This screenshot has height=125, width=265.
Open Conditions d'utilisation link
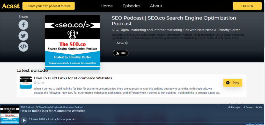click(x=255, y=124)
